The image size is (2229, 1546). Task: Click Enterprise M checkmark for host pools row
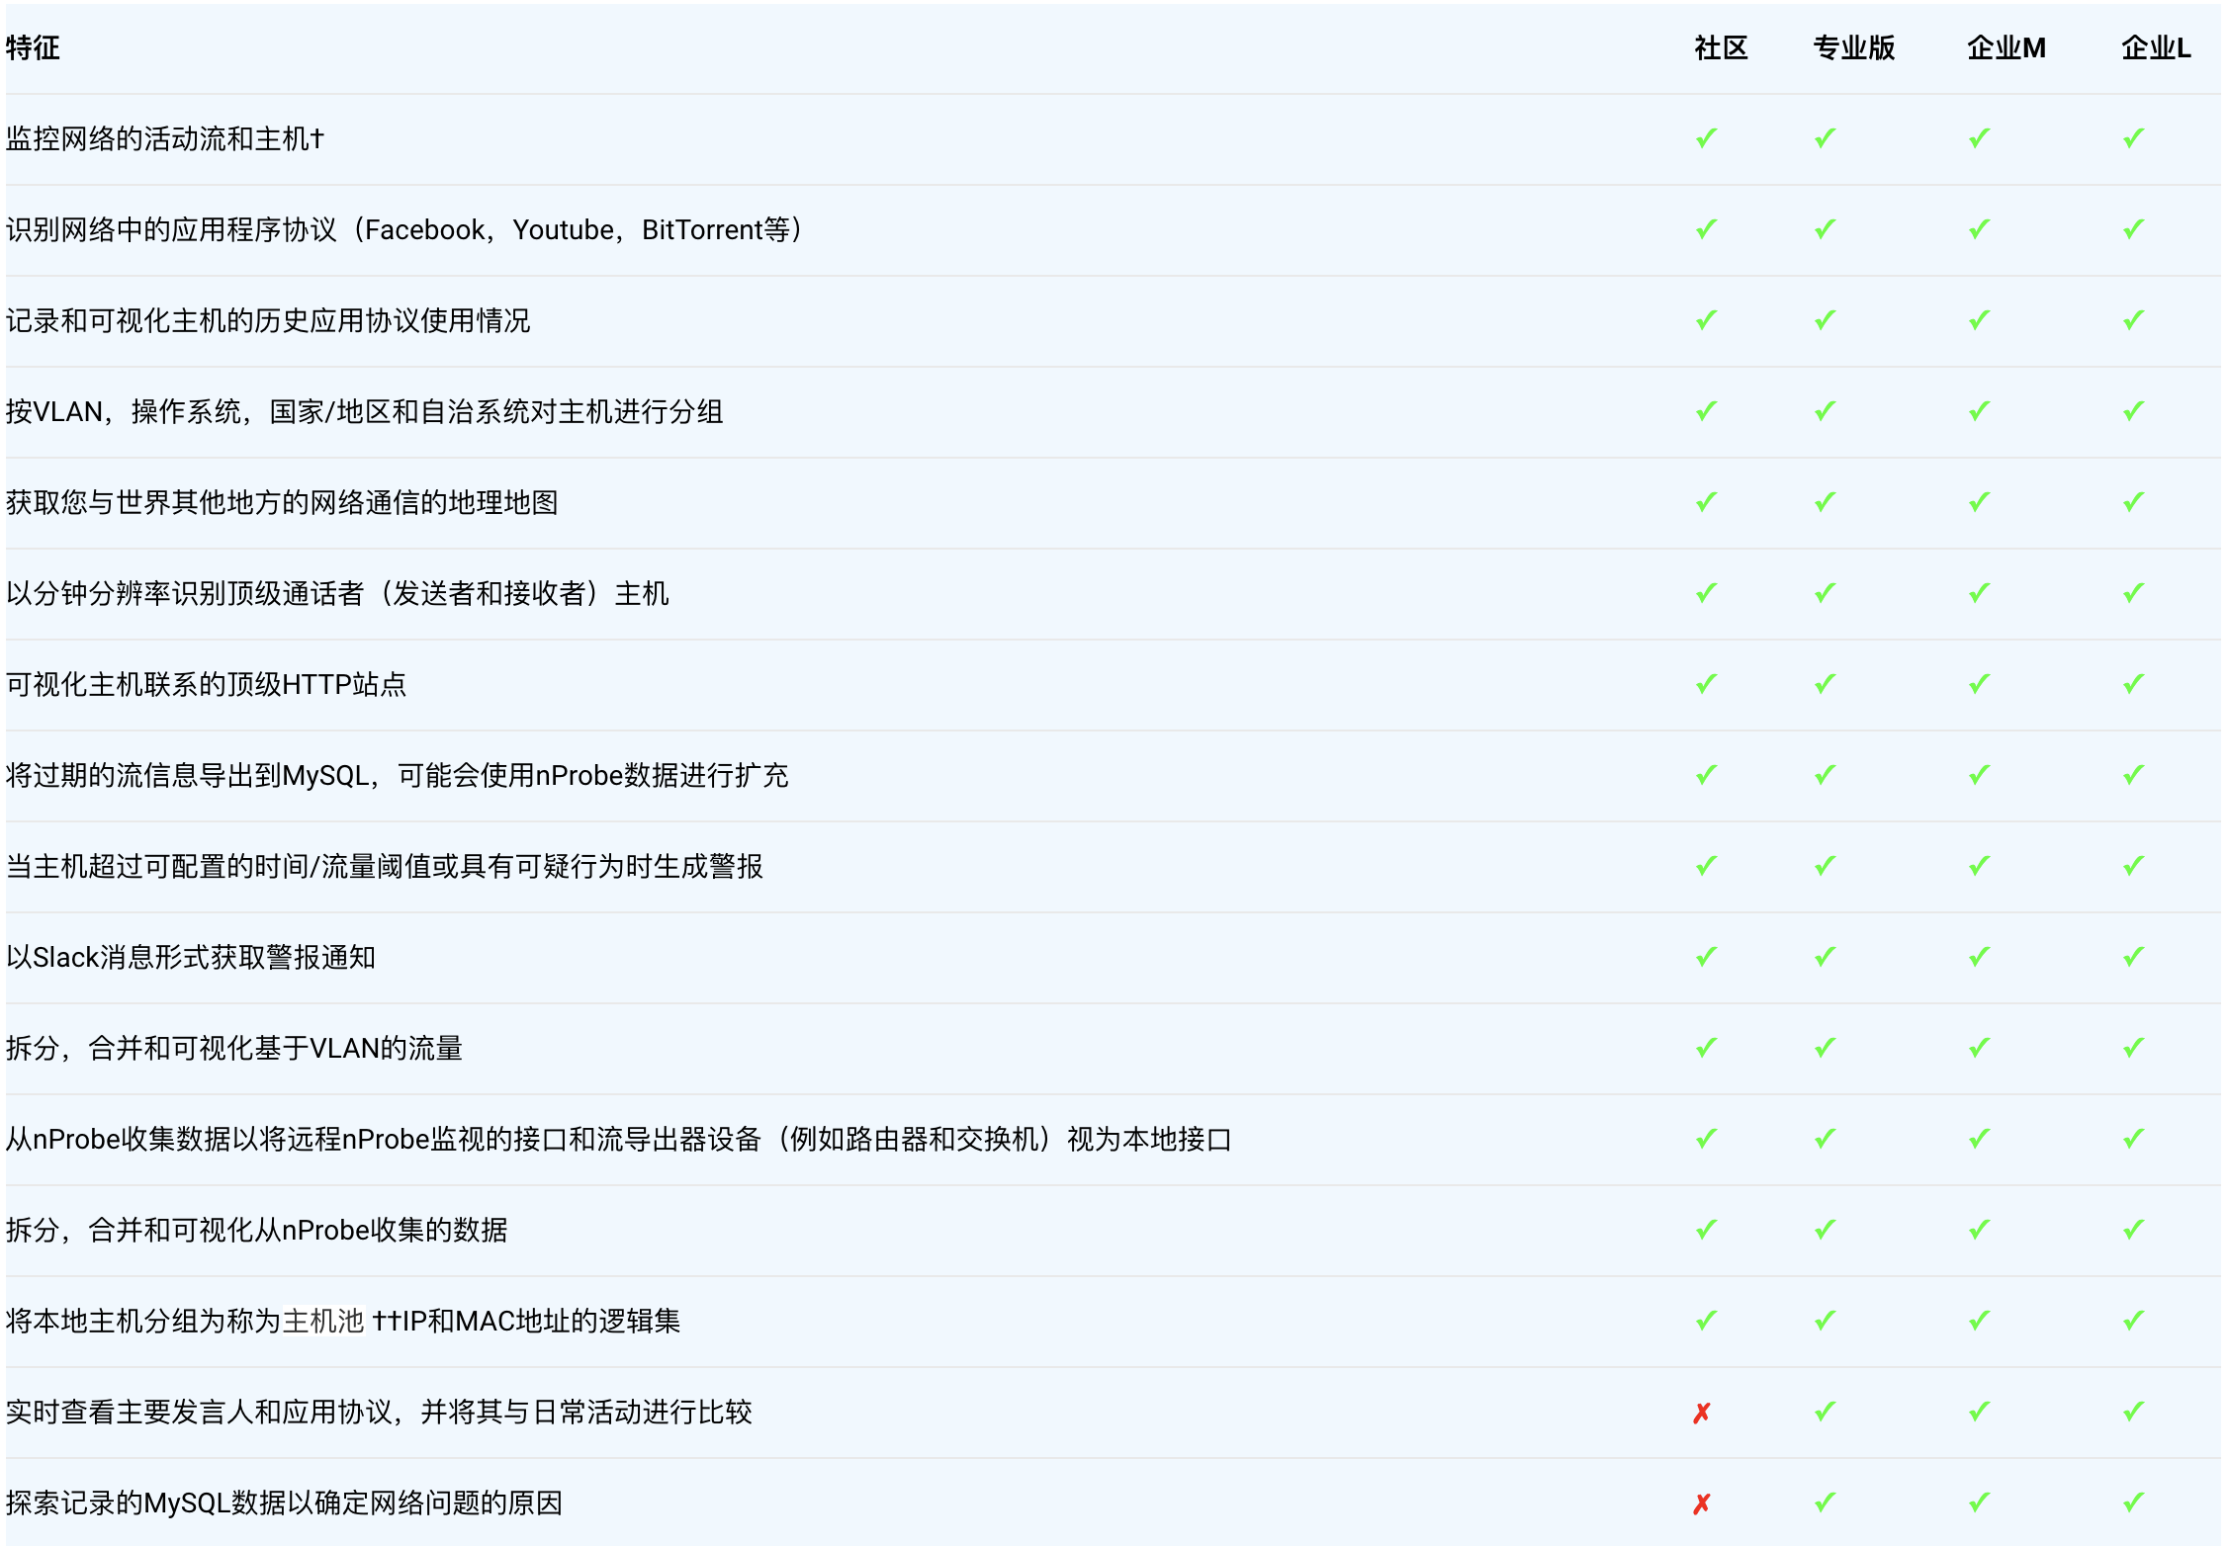coord(1979,1321)
